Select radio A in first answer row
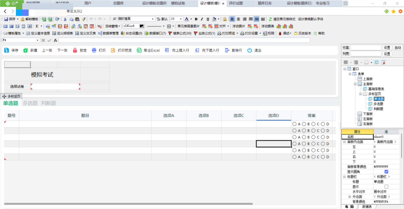The image size is (404, 209). click(x=294, y=124)
